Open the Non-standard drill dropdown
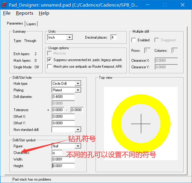Screen dimensions: 192x183 [78, 130]
